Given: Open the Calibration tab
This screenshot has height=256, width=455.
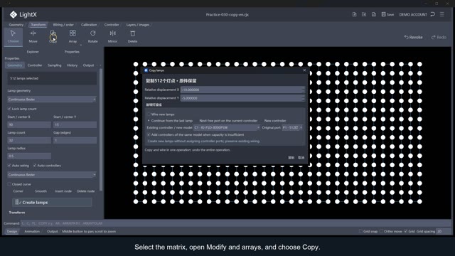Looking at the screenshot, I should (89, 25).
